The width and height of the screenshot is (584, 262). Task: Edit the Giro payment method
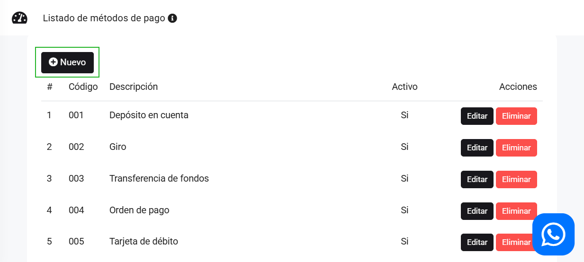[x=477, y=148]
